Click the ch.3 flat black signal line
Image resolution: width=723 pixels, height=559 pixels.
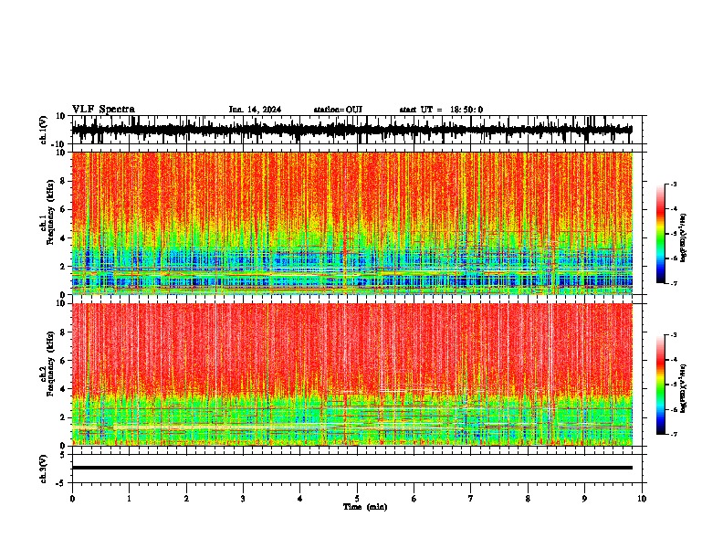point(351,468)
